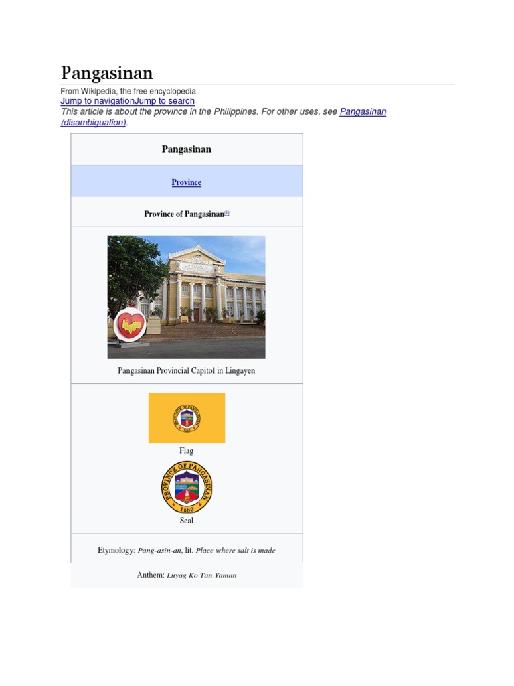514x686 pixels.
Task: Click the Anthem 'Luyag Ko Tan Yaman' text
Action: (x=201, y=575)
